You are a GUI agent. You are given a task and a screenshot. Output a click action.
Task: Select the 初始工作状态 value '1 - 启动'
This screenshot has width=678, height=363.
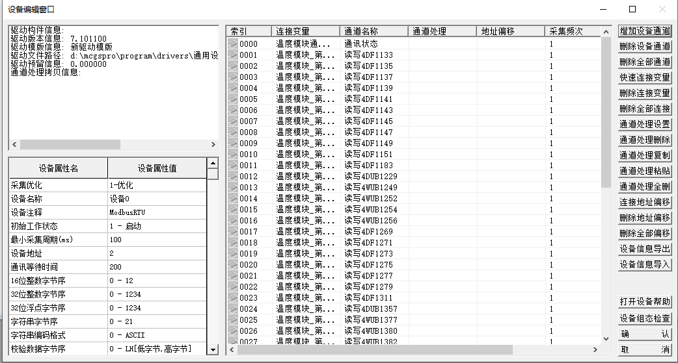(156, 226)
